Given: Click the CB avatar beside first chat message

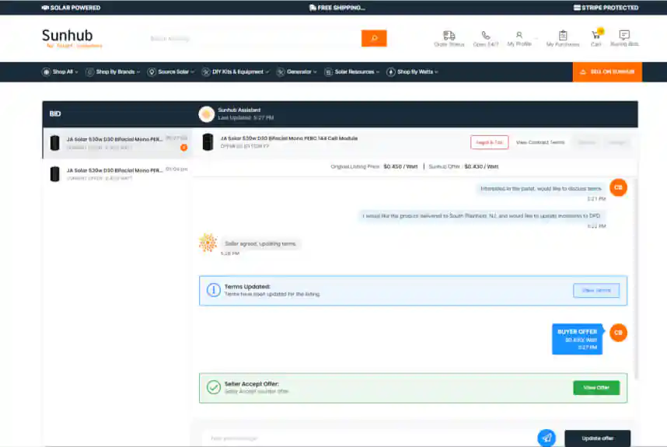Looking at the screenshot, I should [618, 187].
